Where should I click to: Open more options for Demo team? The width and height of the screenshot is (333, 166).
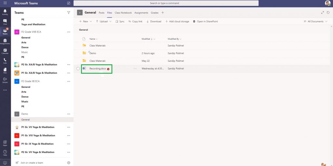pos(69,114)
